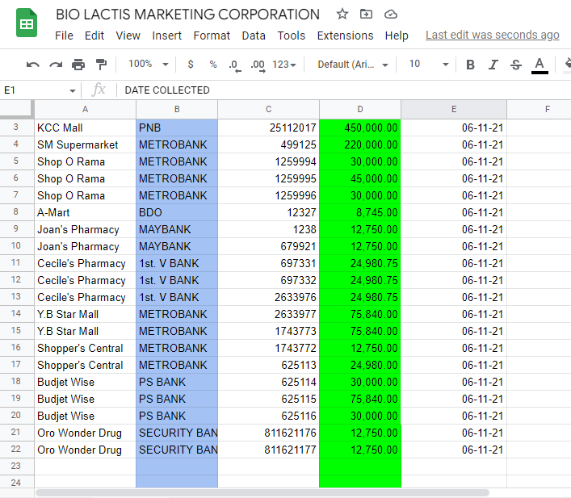Open the Data menu
This screenshot has width=571, height=498.
point(254,36)
